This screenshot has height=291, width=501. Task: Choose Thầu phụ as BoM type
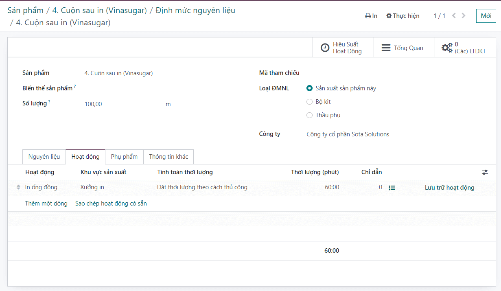tap(309, 115)
